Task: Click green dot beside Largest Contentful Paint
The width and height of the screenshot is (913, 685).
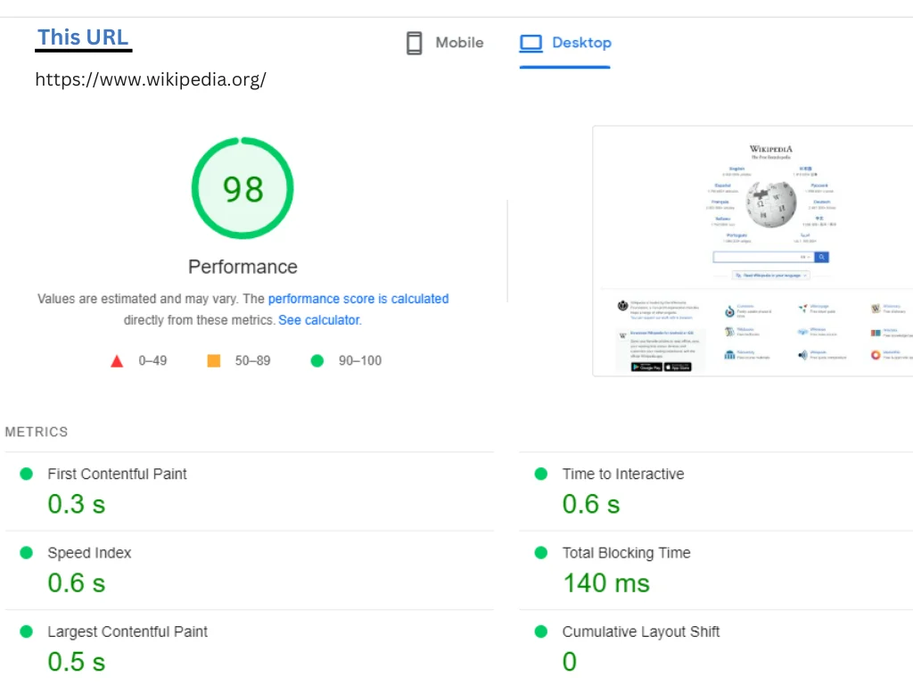Action: point(26,631)
